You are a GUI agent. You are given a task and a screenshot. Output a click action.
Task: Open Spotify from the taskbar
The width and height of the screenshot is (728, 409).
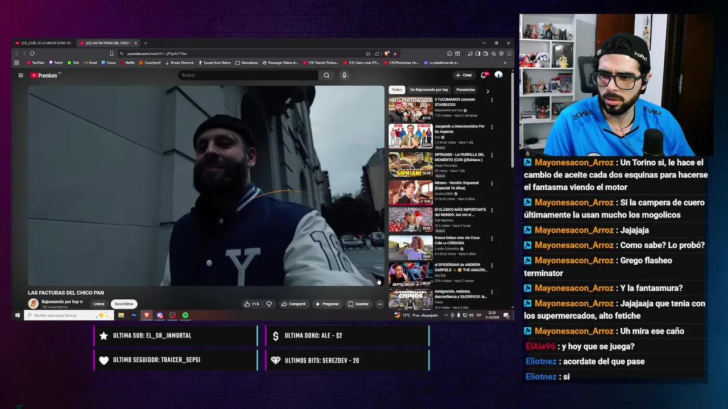[185, 315]
